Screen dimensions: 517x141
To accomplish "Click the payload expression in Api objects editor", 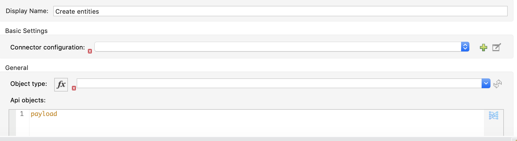I will point(44,114).
